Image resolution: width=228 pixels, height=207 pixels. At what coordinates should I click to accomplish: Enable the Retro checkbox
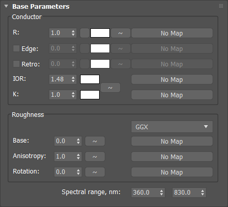pyautogui.click(x=16, y=64)
